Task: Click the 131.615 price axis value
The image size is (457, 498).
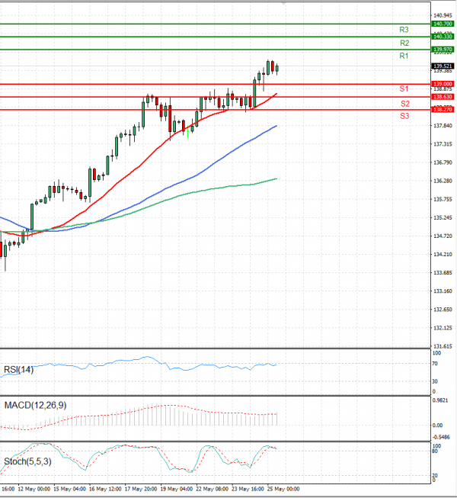Action: click(443, 346)
